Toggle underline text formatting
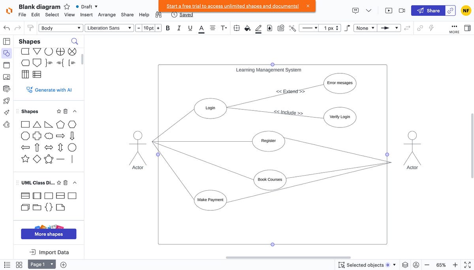474x270 pixels. coord(190,28)
